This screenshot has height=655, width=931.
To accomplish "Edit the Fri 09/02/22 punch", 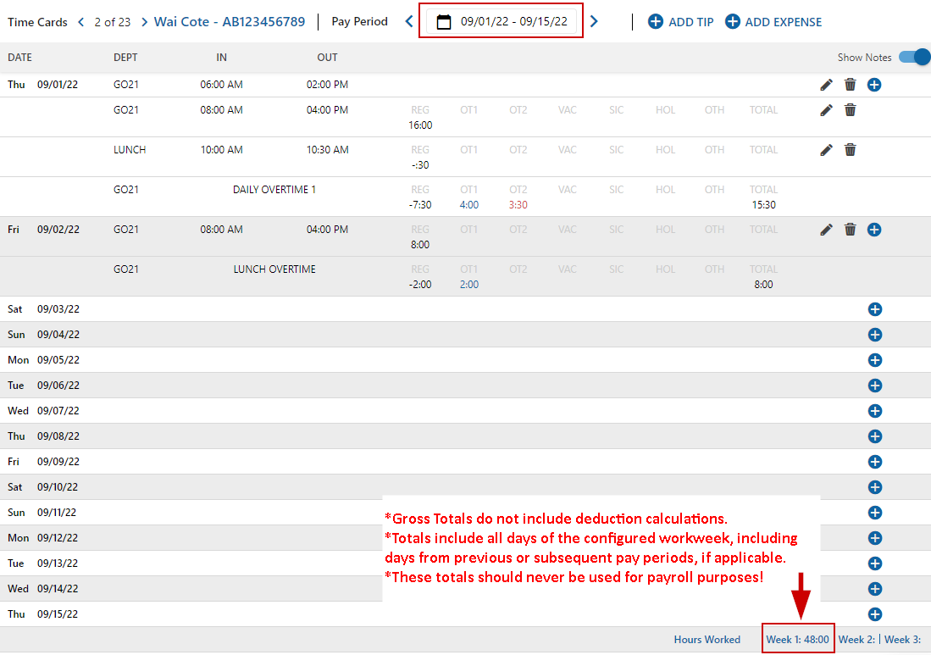I will [x=826, y=230].
